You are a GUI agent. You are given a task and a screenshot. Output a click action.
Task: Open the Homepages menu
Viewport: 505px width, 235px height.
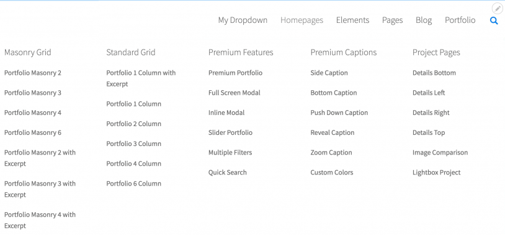(302, 20)
